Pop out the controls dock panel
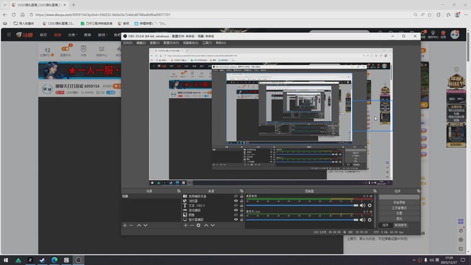Screen dimensions: 471x265 pyautogui.click(x=419, y=191)
